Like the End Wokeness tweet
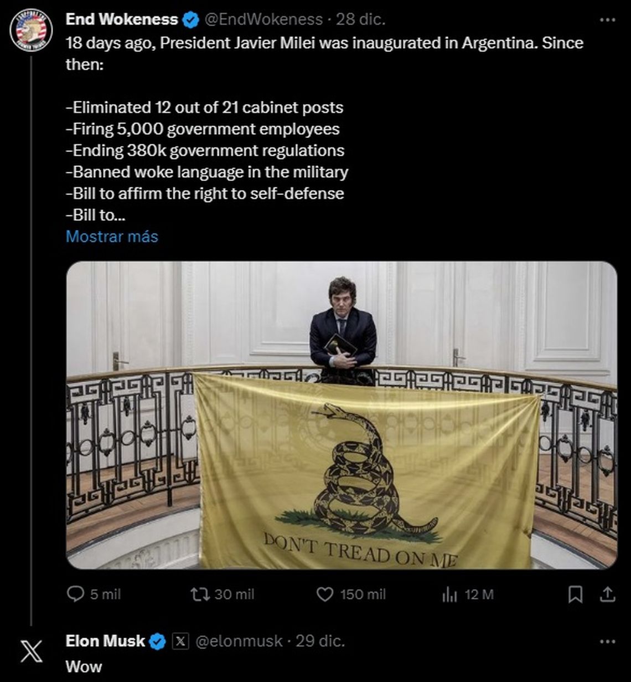 coord(324,594)
